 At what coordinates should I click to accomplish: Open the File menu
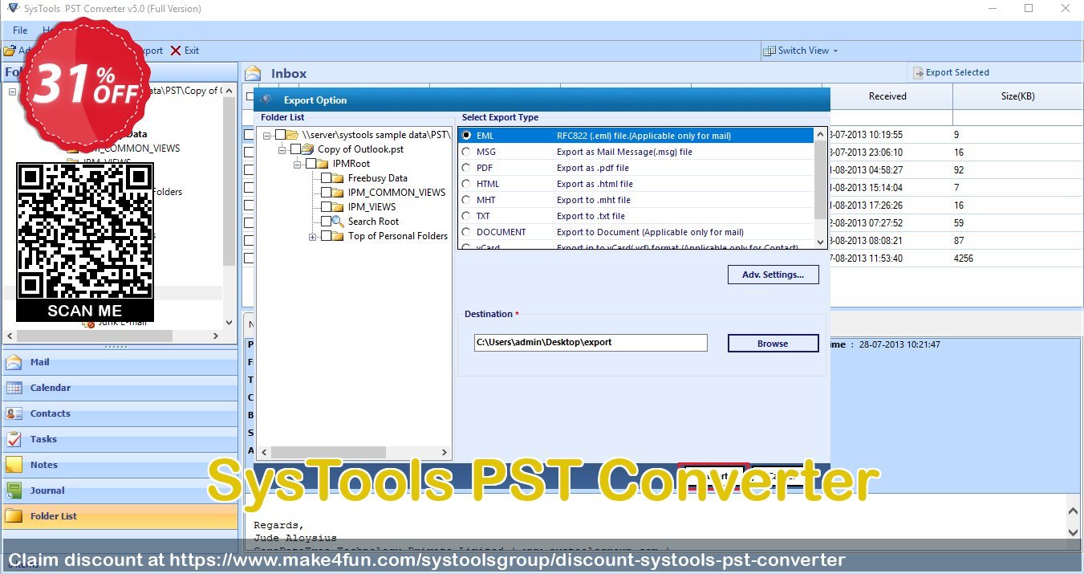pyautogui.click(x=20, y=31)
